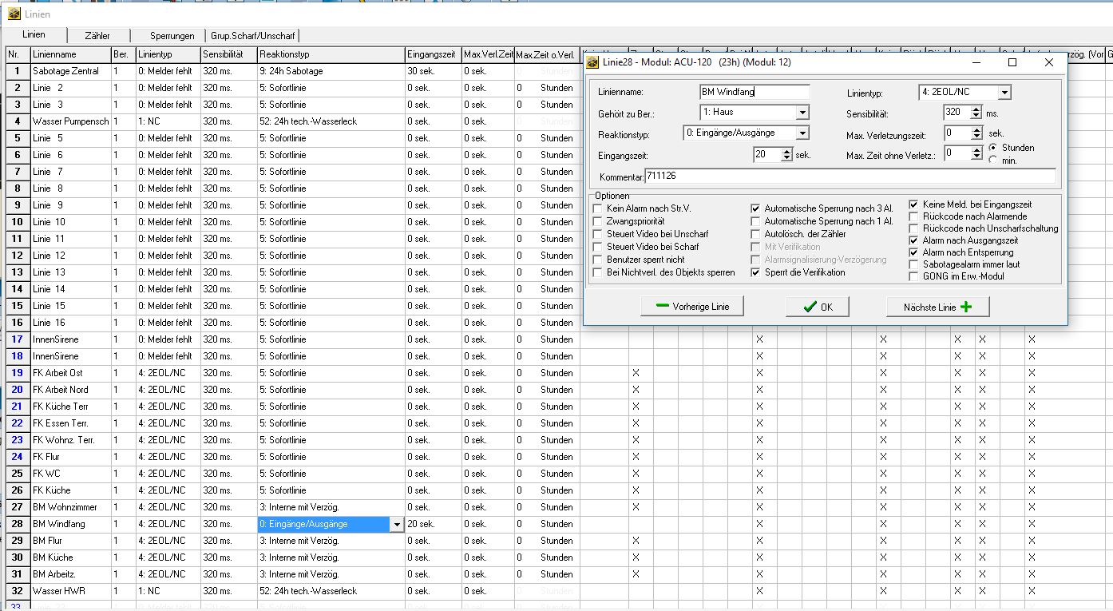Viewport: 1113px width, 611px height.
Task: Open the Linientyp dropdown in dialog
Action: 1004,93
